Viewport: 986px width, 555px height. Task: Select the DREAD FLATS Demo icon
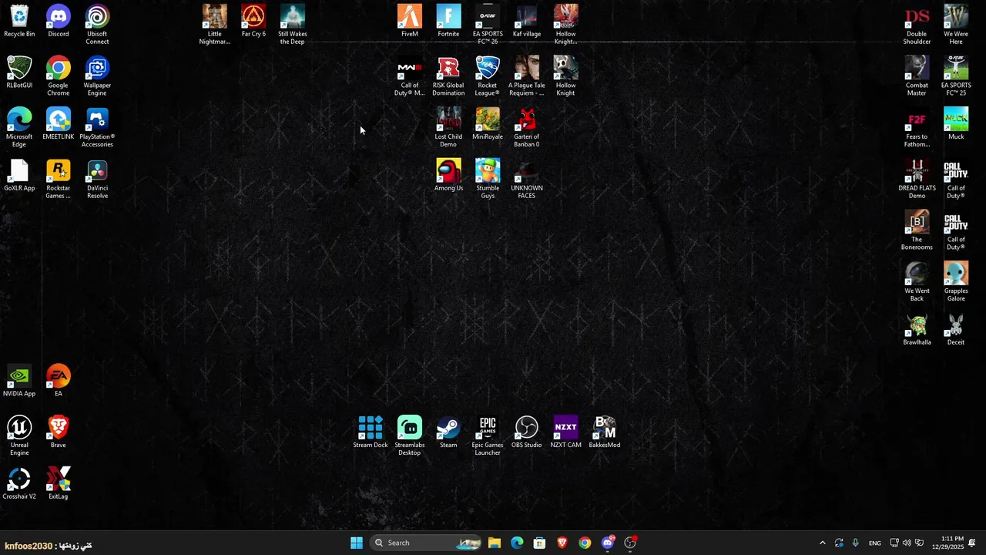(917, 180)
